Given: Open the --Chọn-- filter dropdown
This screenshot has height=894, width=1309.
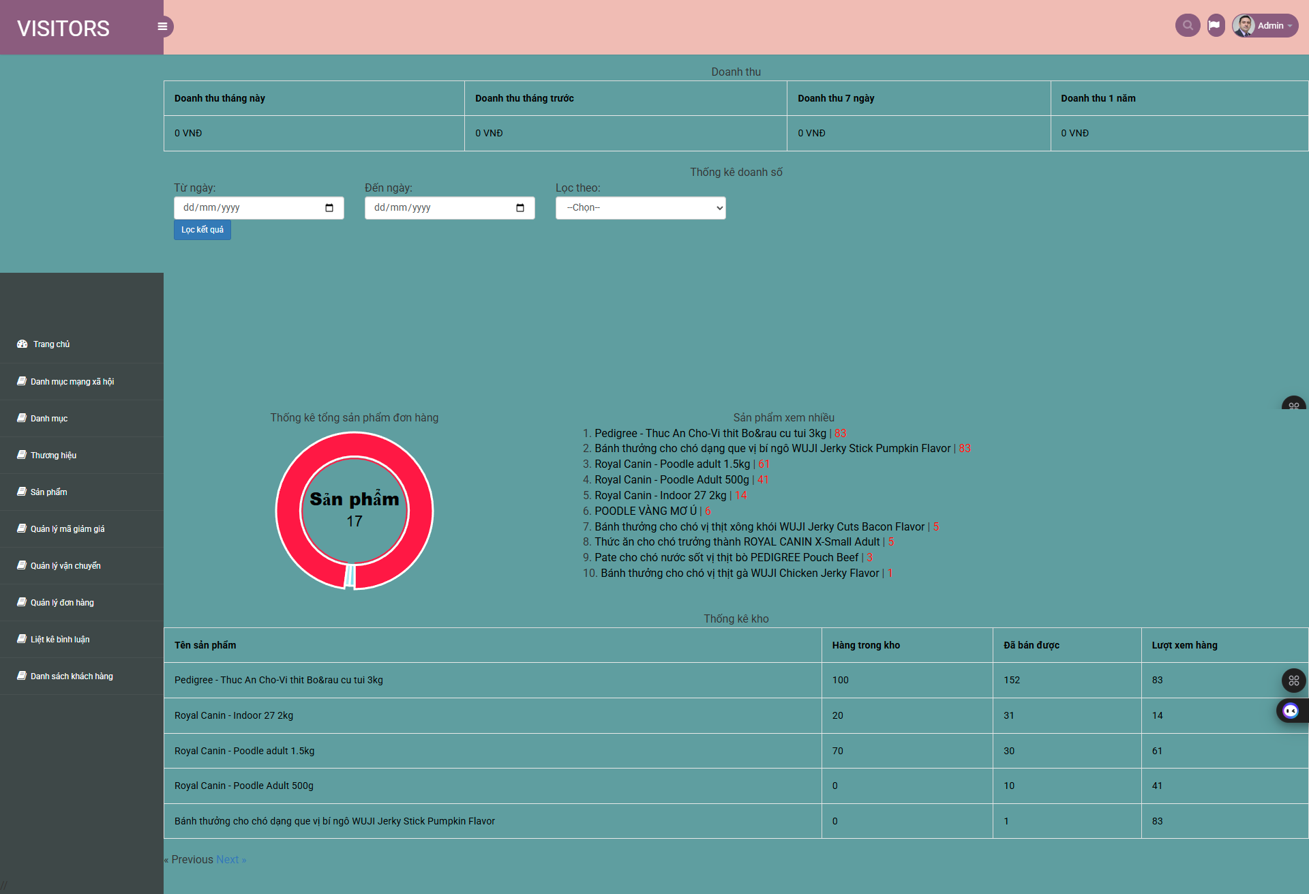Looking at the screenshot, I should pyautogui.click(x=640, y=207).
